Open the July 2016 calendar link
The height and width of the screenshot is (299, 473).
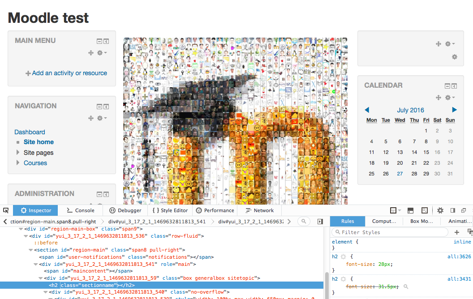pyautogui.click(x=410, y=110)
